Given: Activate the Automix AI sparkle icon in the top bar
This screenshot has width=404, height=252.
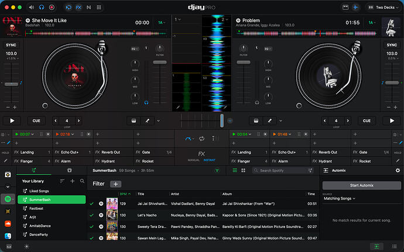Looking at the screenshot, I should coord(355,7).
